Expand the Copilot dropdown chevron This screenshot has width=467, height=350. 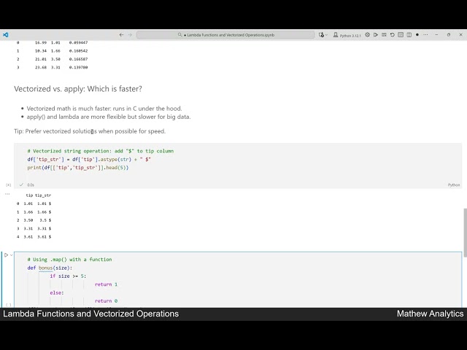[x=326, y=35]
